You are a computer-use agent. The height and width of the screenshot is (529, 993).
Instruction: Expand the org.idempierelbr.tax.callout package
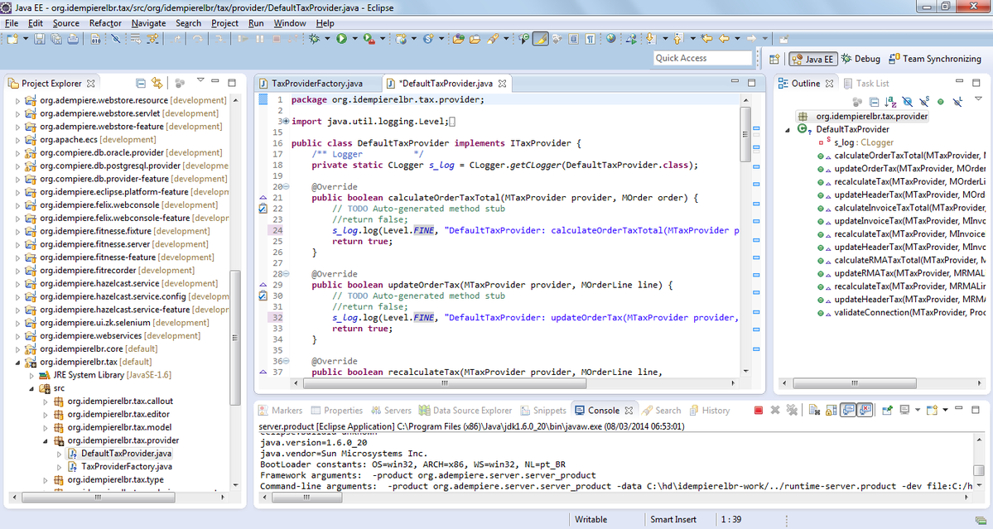46,402
